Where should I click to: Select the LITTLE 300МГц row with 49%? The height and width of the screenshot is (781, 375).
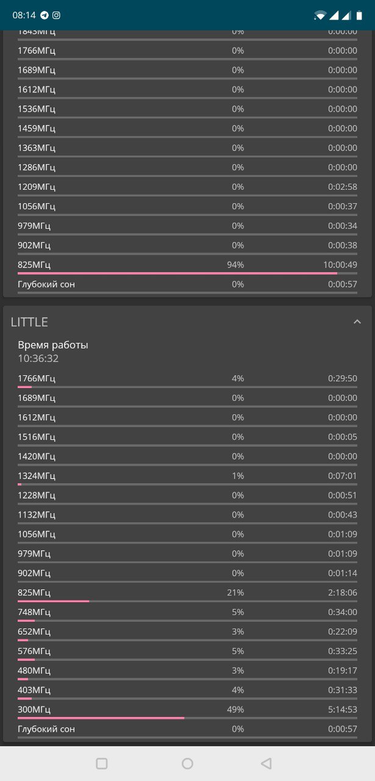coord(187,711)
